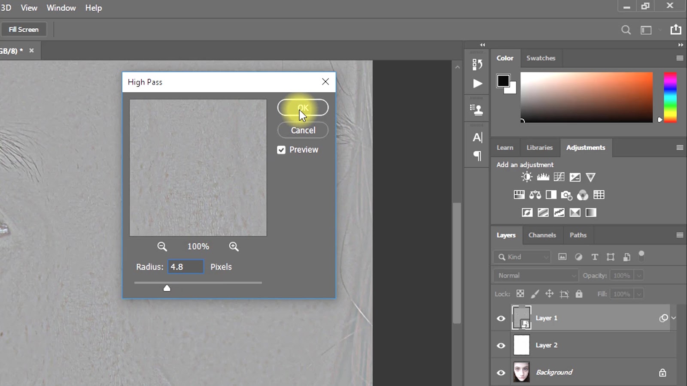This screenshot has width=687, height=386.
Task: Open the Character panel icon
Action: tap(477, 137)
